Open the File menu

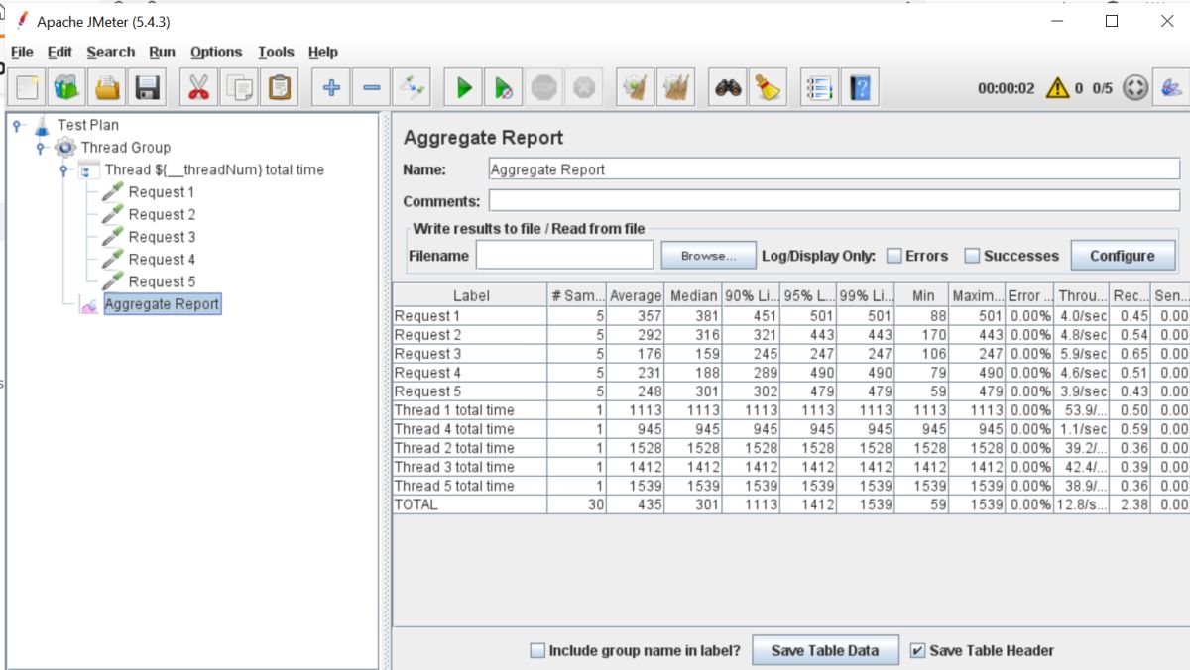pyautogui.click(x=22, y=53)
